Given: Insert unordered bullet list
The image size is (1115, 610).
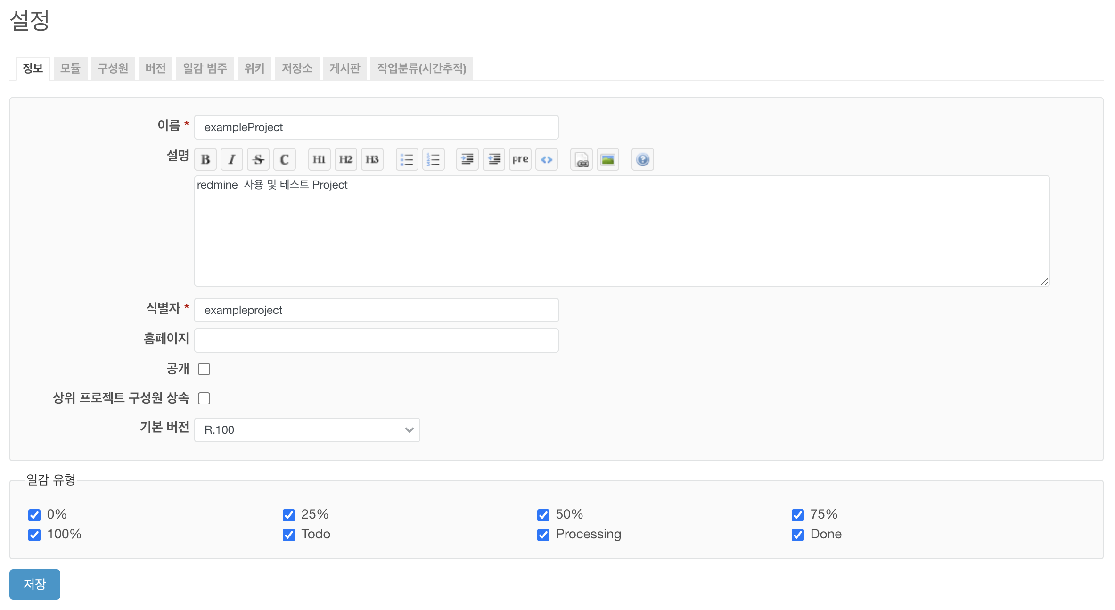Looking at the screenshot, I should tap(407, 159).
